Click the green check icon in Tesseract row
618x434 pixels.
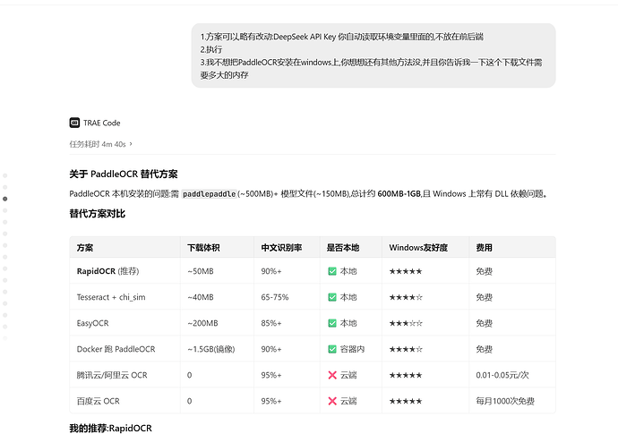(x=332, y=297)
